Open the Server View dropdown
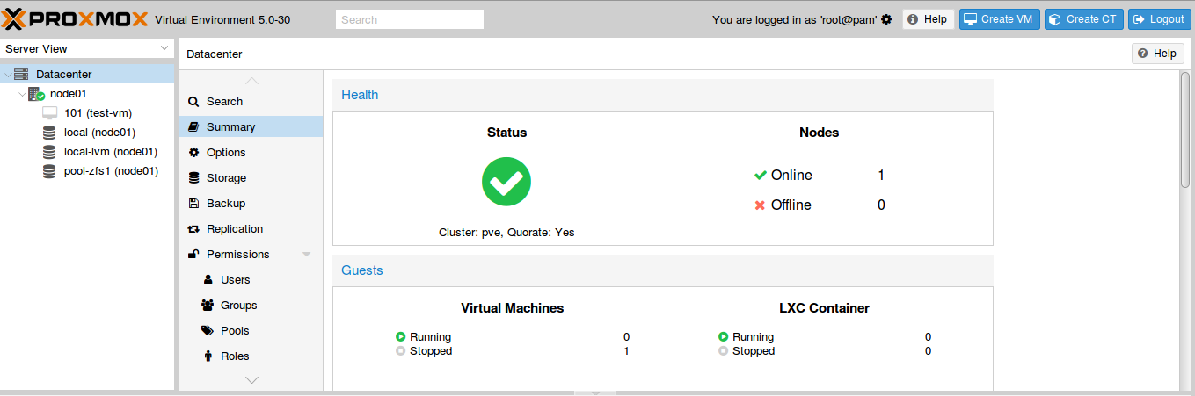The height and width of the screenshot is (396, 1195). pos(87,48)
